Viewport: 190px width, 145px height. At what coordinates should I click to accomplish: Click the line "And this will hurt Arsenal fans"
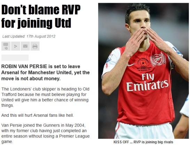pos(38,115)
